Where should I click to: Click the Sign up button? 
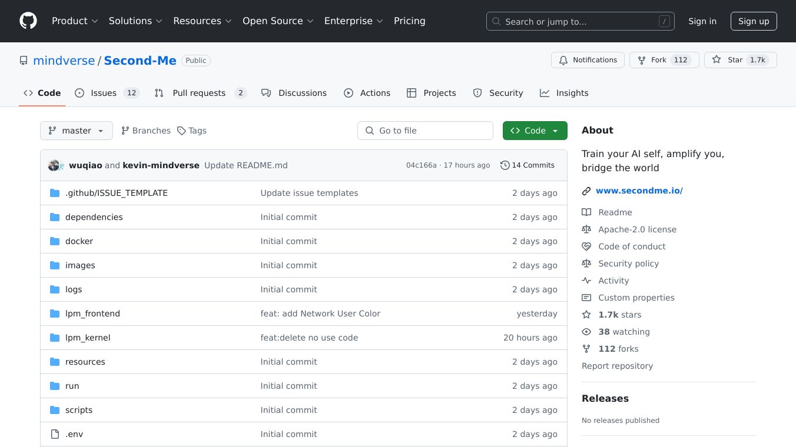pyautogui.click(x=754, y=21)
